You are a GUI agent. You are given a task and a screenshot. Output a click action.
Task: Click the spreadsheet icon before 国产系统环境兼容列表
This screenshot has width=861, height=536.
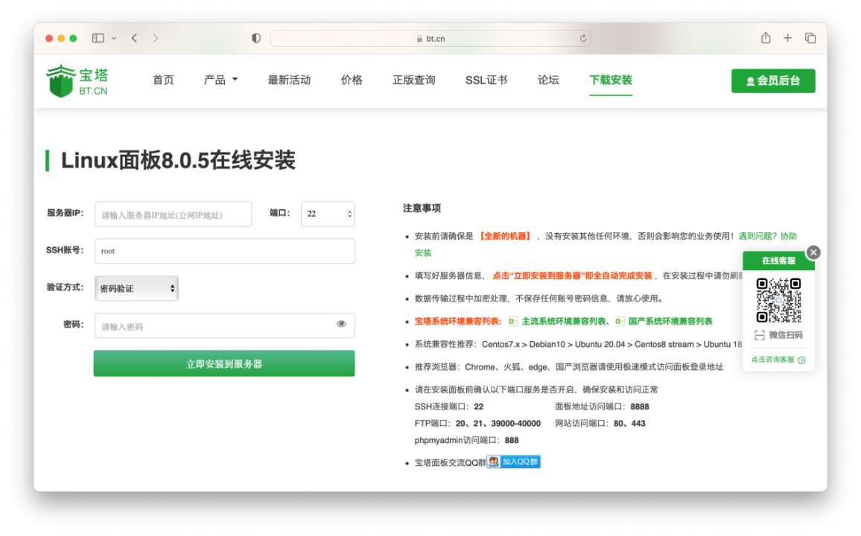point(620,322)
